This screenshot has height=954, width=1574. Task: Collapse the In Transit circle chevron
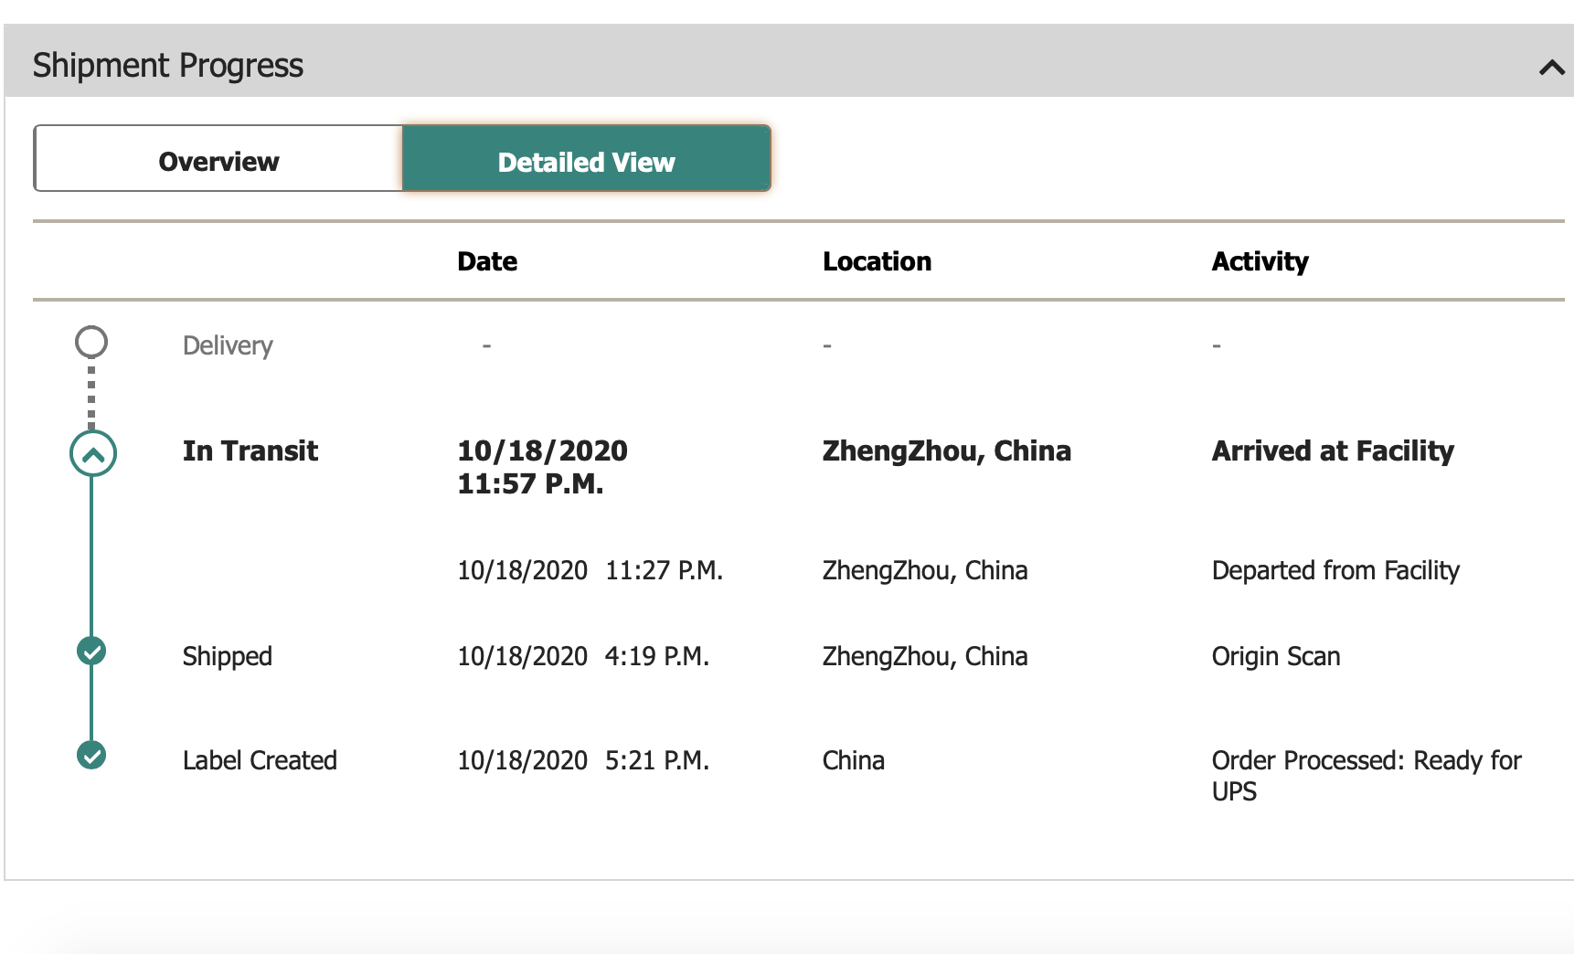(93, 453)
